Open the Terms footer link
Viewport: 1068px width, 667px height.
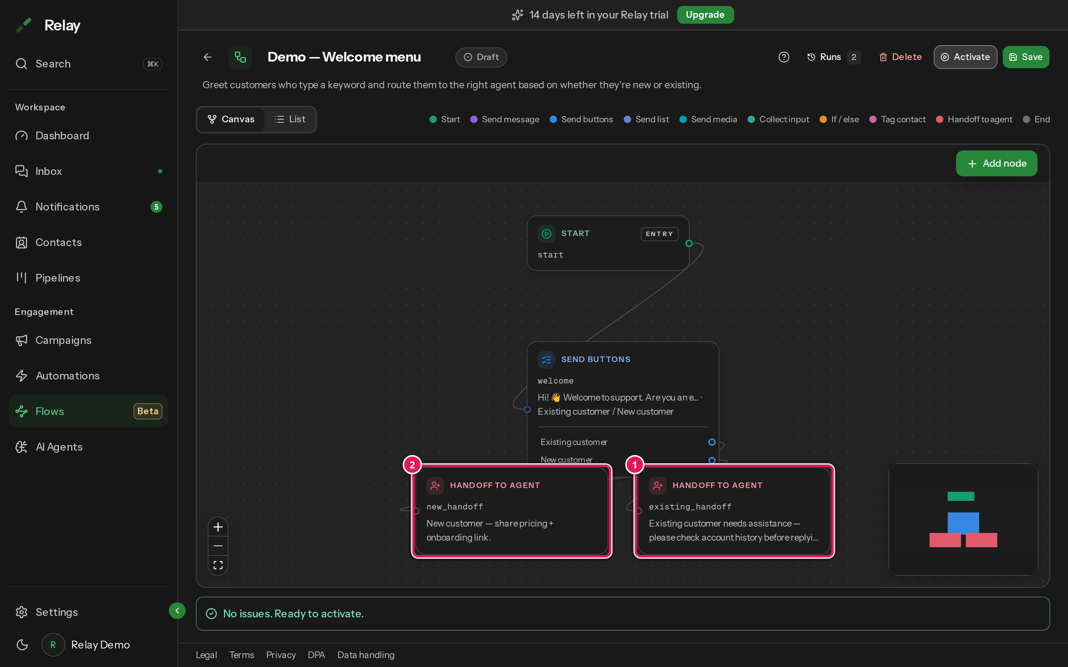(x=241, y=655)
